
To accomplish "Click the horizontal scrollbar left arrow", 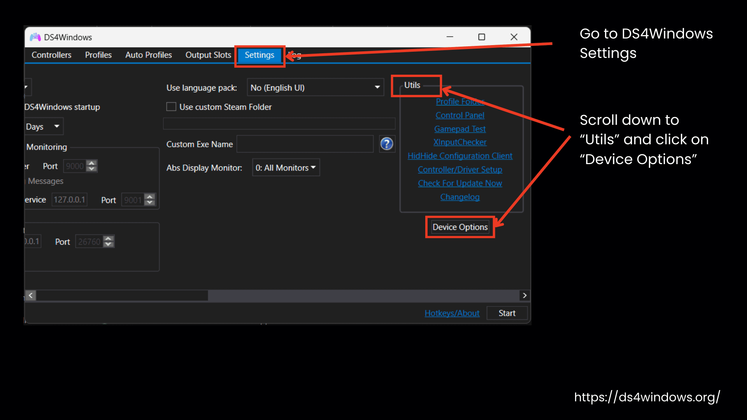I will [x=31, y=296].
